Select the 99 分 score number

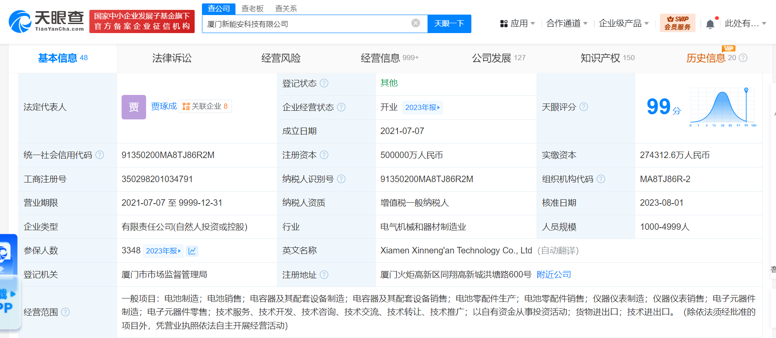click(x=663, y=107)
